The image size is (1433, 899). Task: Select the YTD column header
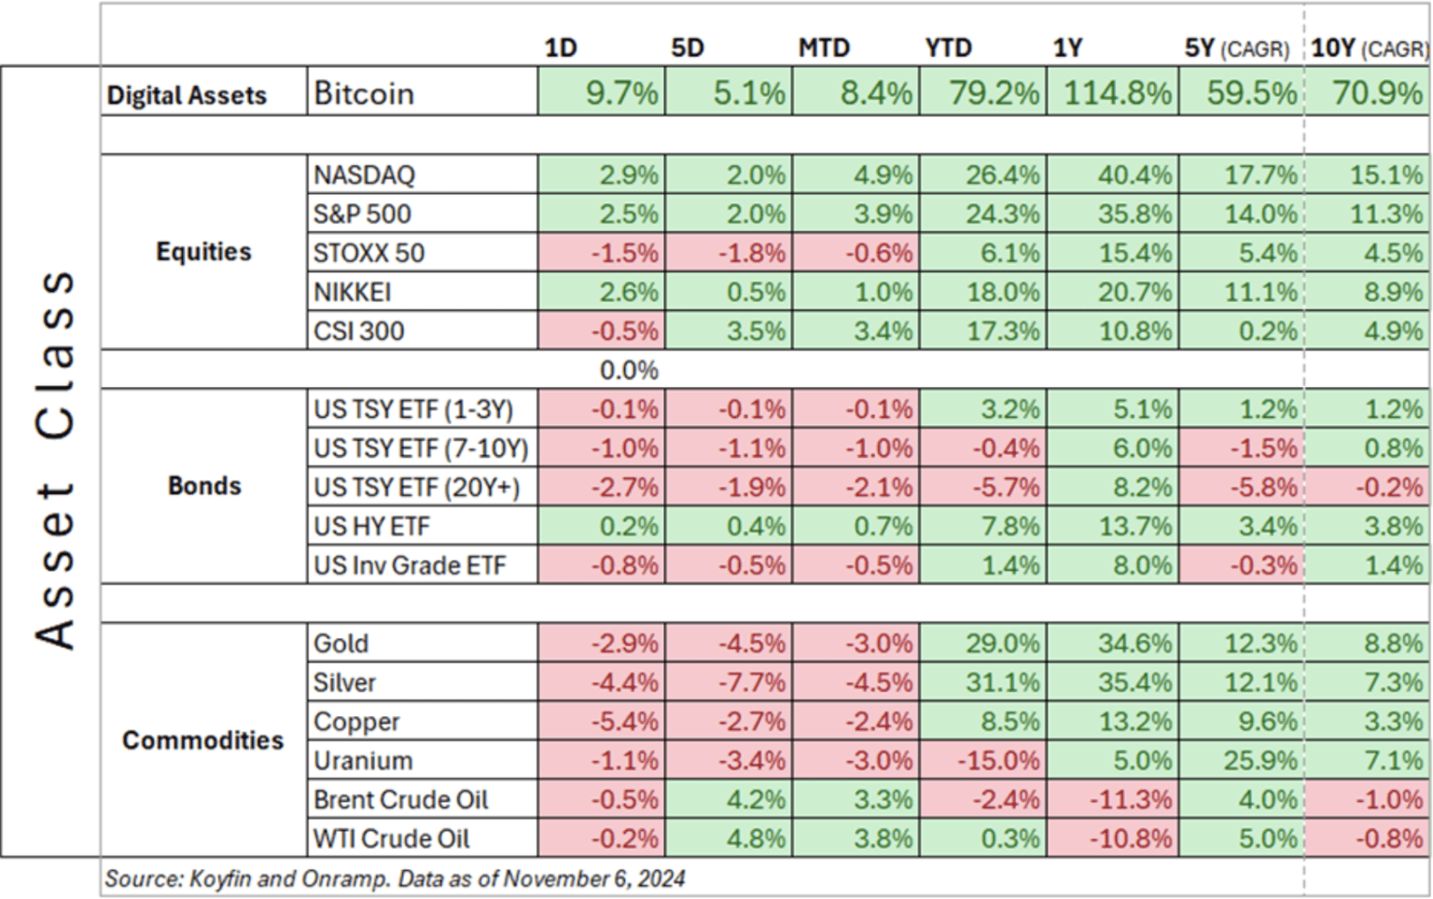pos(948,48)
